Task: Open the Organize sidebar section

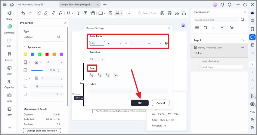Action: (x=9, y=84)
